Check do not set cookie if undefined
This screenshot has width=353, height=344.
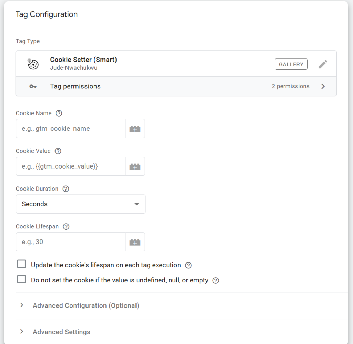(22, 279)
